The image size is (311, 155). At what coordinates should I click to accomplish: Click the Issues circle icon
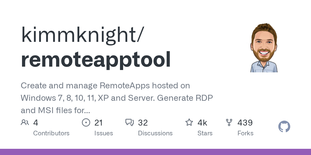point(86,122)
